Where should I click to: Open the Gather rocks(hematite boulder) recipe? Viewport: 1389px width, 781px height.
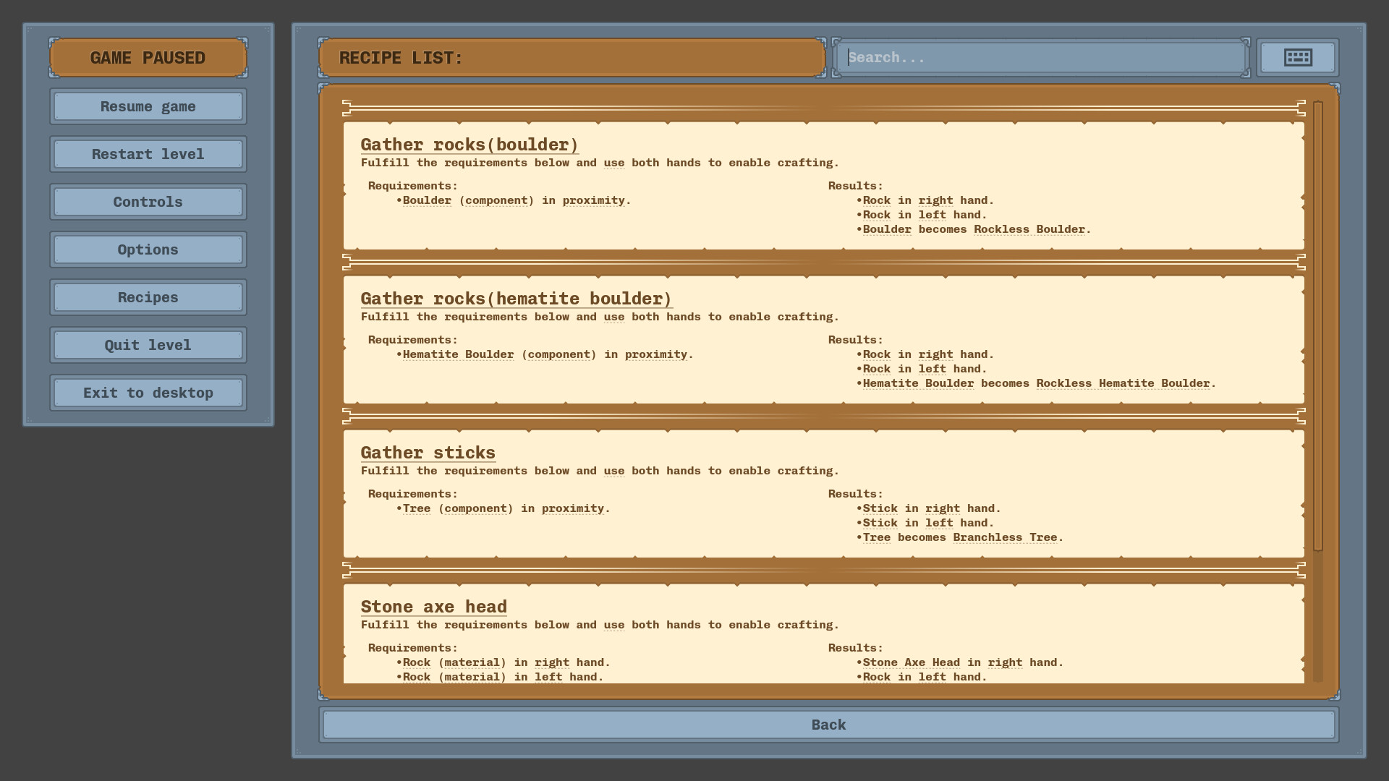(x=515, y=299)
